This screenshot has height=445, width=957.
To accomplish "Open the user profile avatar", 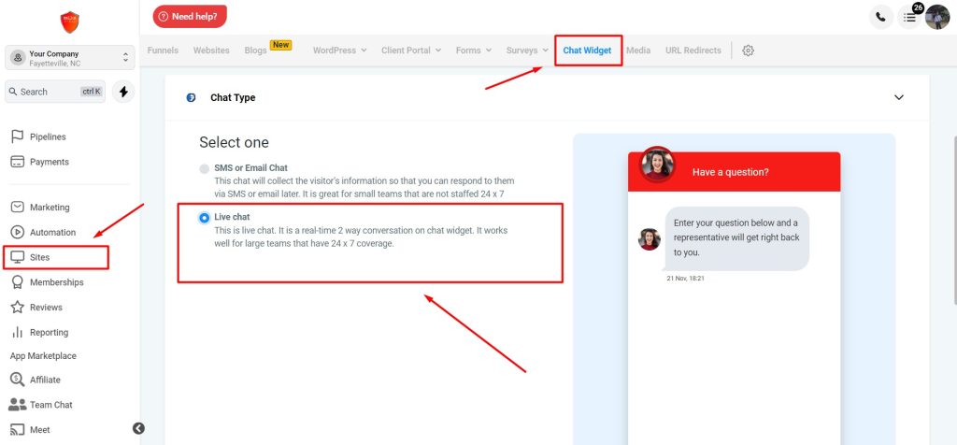I will pyautogui.click(x=937, y=17).
